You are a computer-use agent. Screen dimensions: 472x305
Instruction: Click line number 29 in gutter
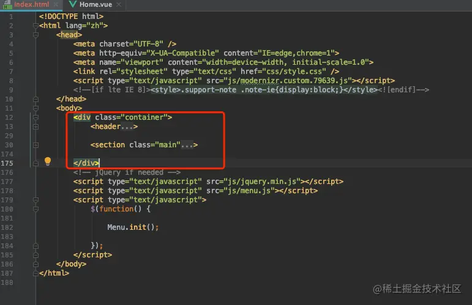pos(9,136)
